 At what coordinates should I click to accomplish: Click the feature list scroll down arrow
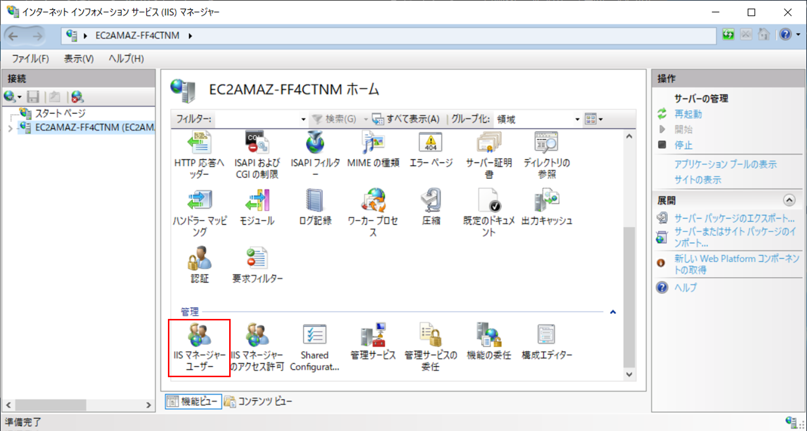tap(629, 374)
